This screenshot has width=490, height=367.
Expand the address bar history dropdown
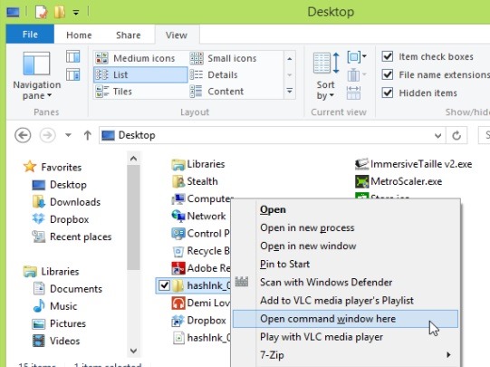click(x=437, y=136)
